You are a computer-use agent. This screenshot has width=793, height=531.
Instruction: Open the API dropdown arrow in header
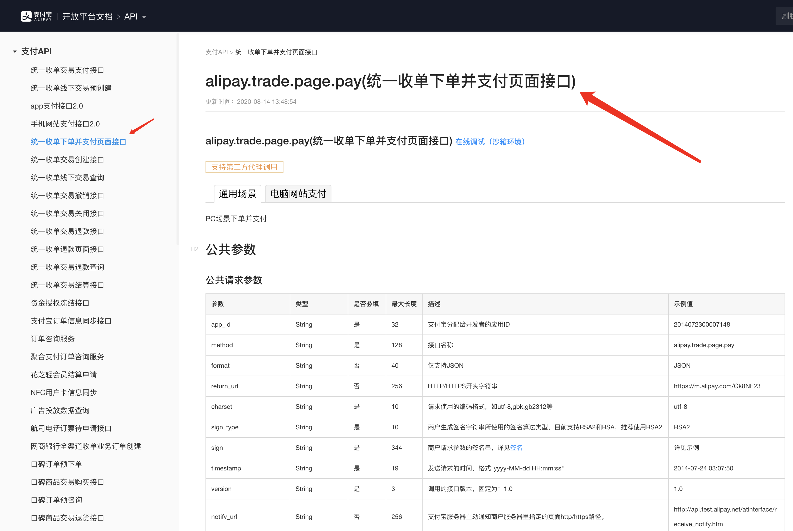click(144, 17)
